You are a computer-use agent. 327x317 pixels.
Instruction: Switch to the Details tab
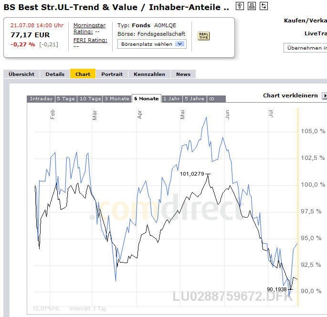pos(55,74)
